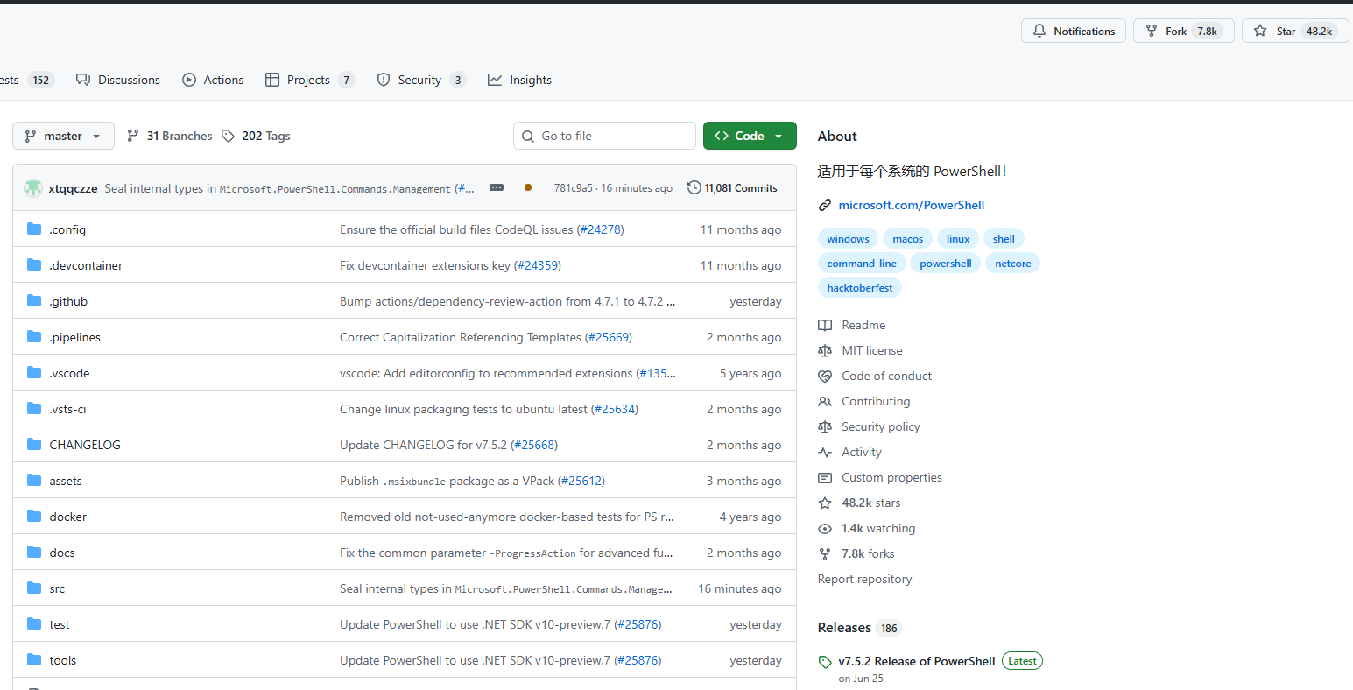Open the 31 Branches link

coord(170,136)
